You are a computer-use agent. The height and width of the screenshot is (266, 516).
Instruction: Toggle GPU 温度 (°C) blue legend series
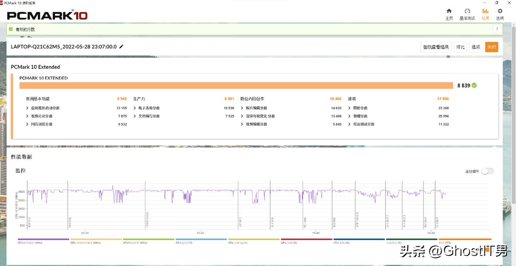pyautogui.click(x=201, y=239)
